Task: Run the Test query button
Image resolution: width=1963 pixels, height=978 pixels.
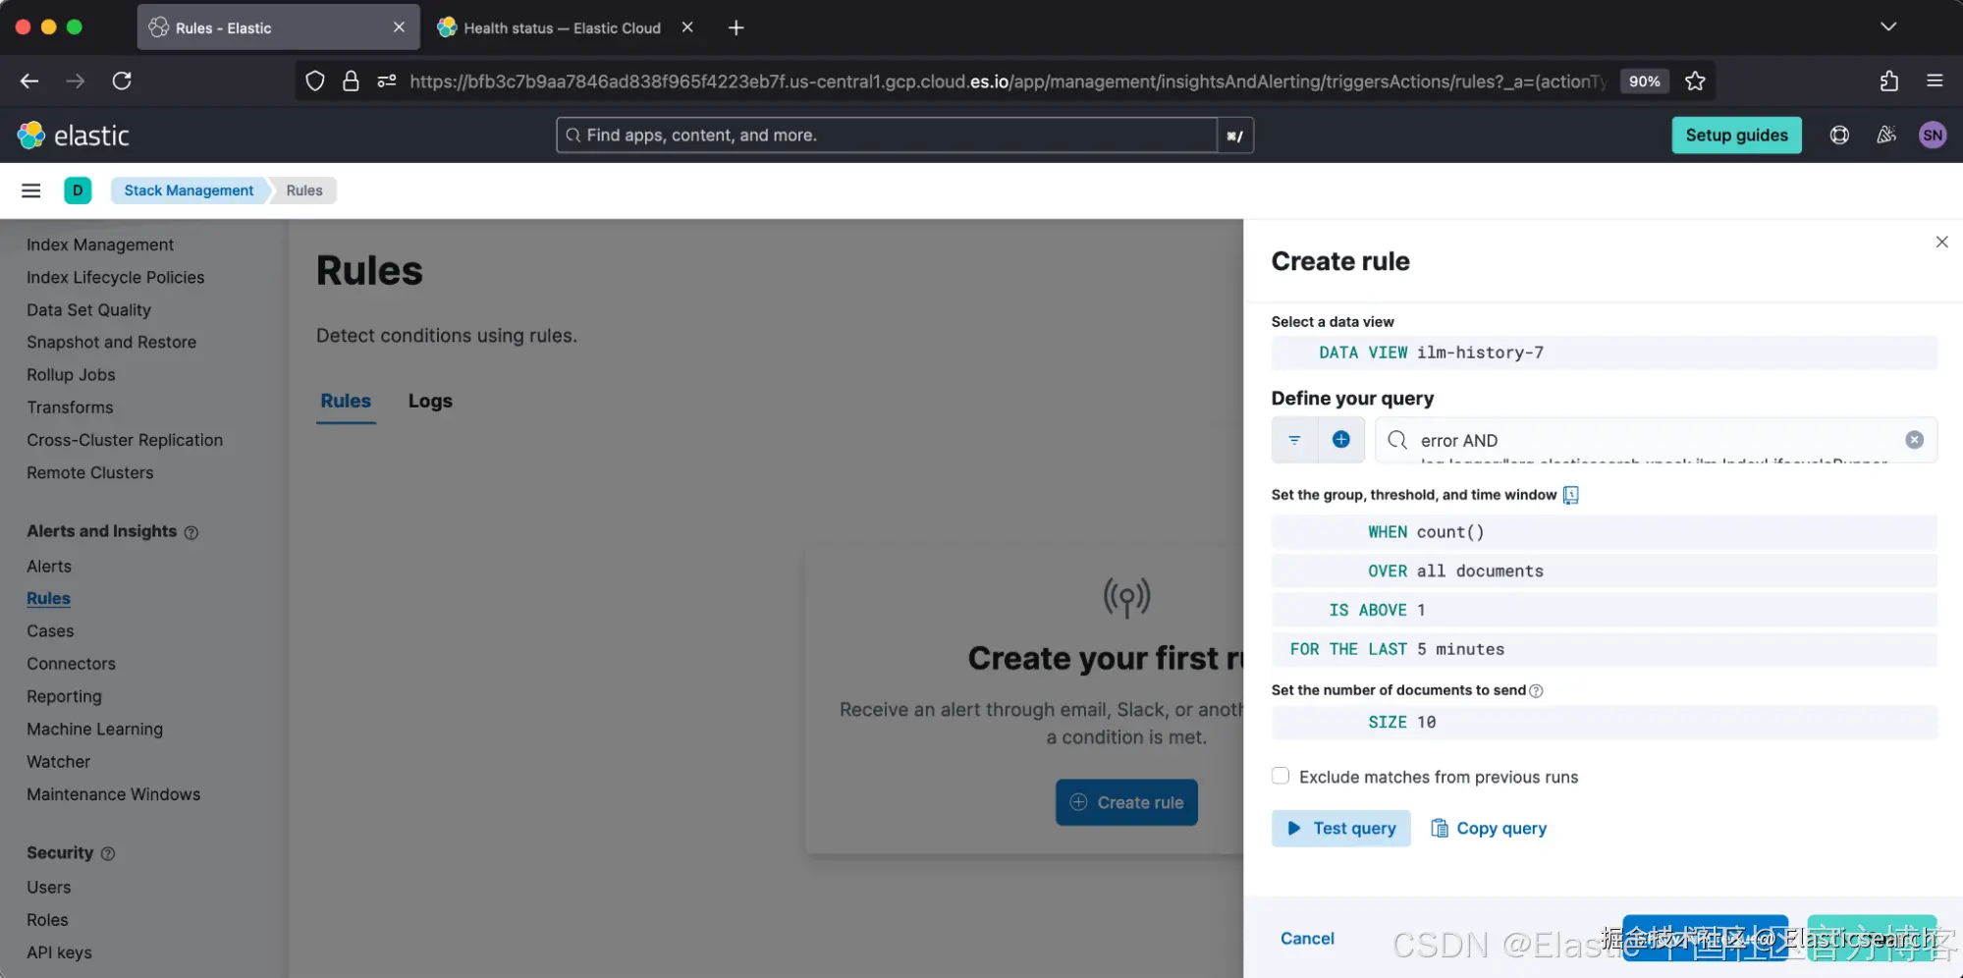Action: click(x=1340, y=828)
